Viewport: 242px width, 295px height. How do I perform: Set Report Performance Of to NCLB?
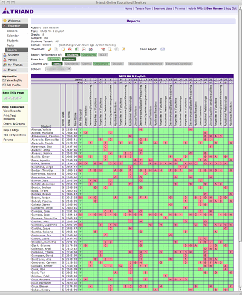click(103, 55)
